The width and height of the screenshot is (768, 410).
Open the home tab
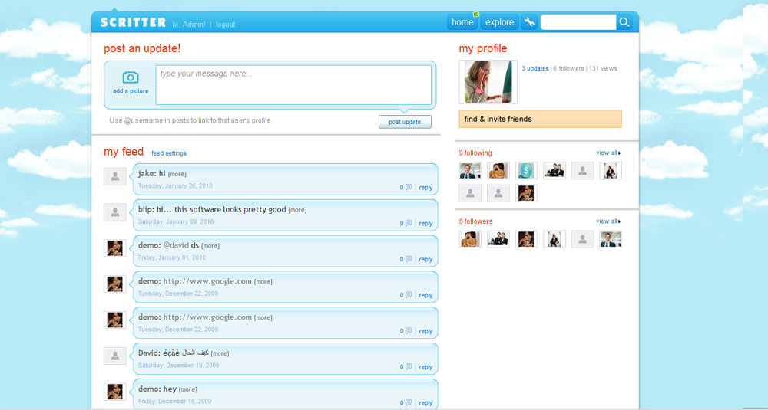pyautogui.click(x=462, y=22)
